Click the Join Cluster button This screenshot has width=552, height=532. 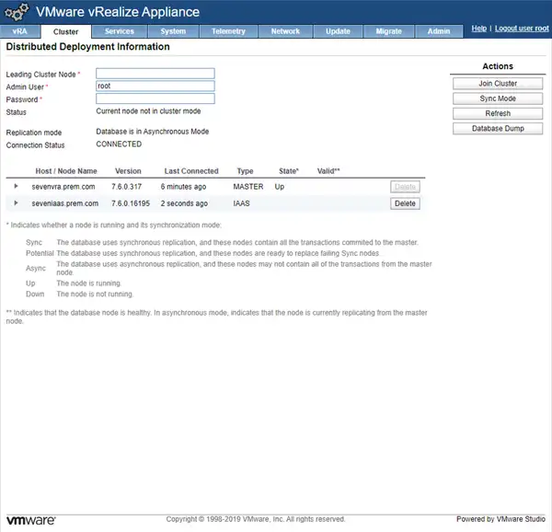(x=498, y=84)
